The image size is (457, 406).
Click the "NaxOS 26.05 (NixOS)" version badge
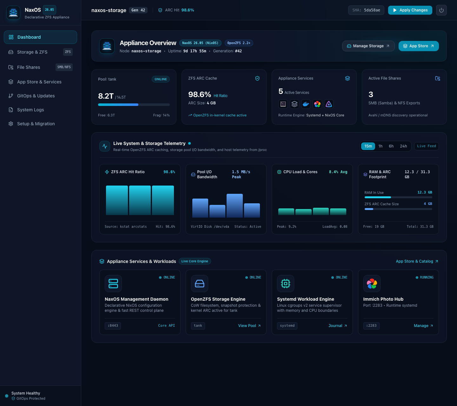pyautogui.click(x=200, y=43)
